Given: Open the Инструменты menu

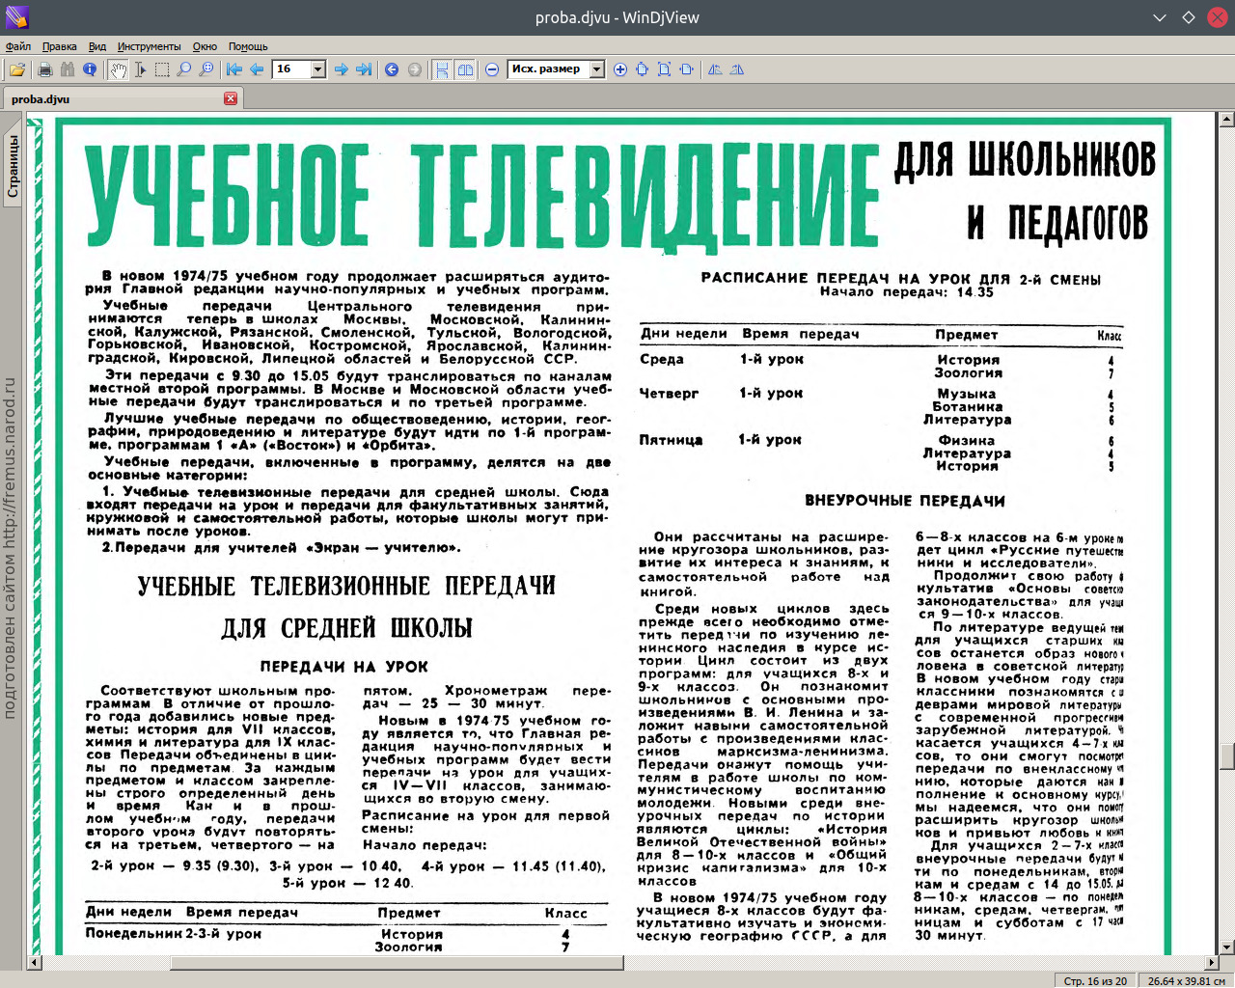Looking at the screenshot, I should (150, 46).
